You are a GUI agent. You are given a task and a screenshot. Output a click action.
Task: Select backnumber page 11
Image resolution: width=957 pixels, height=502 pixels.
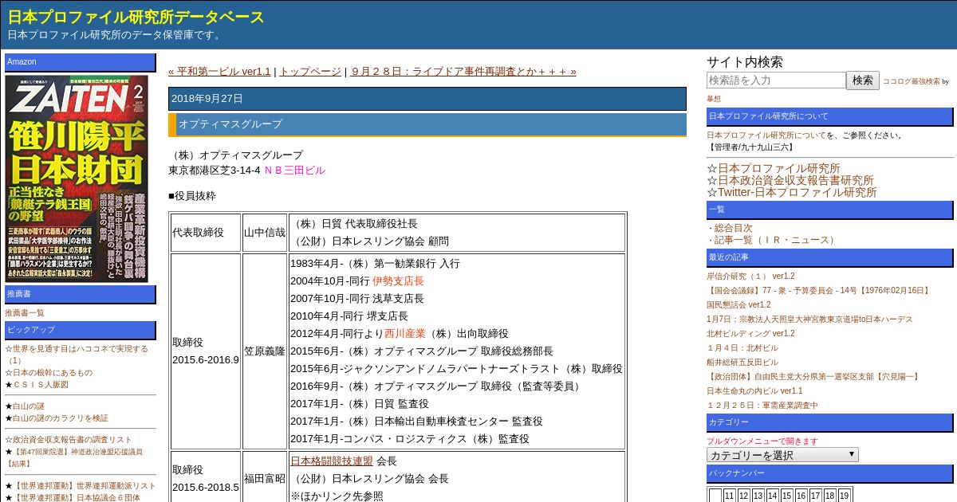click(x=730, y=496)
